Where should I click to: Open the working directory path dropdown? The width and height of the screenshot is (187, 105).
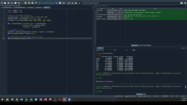(x=130, y=3)
